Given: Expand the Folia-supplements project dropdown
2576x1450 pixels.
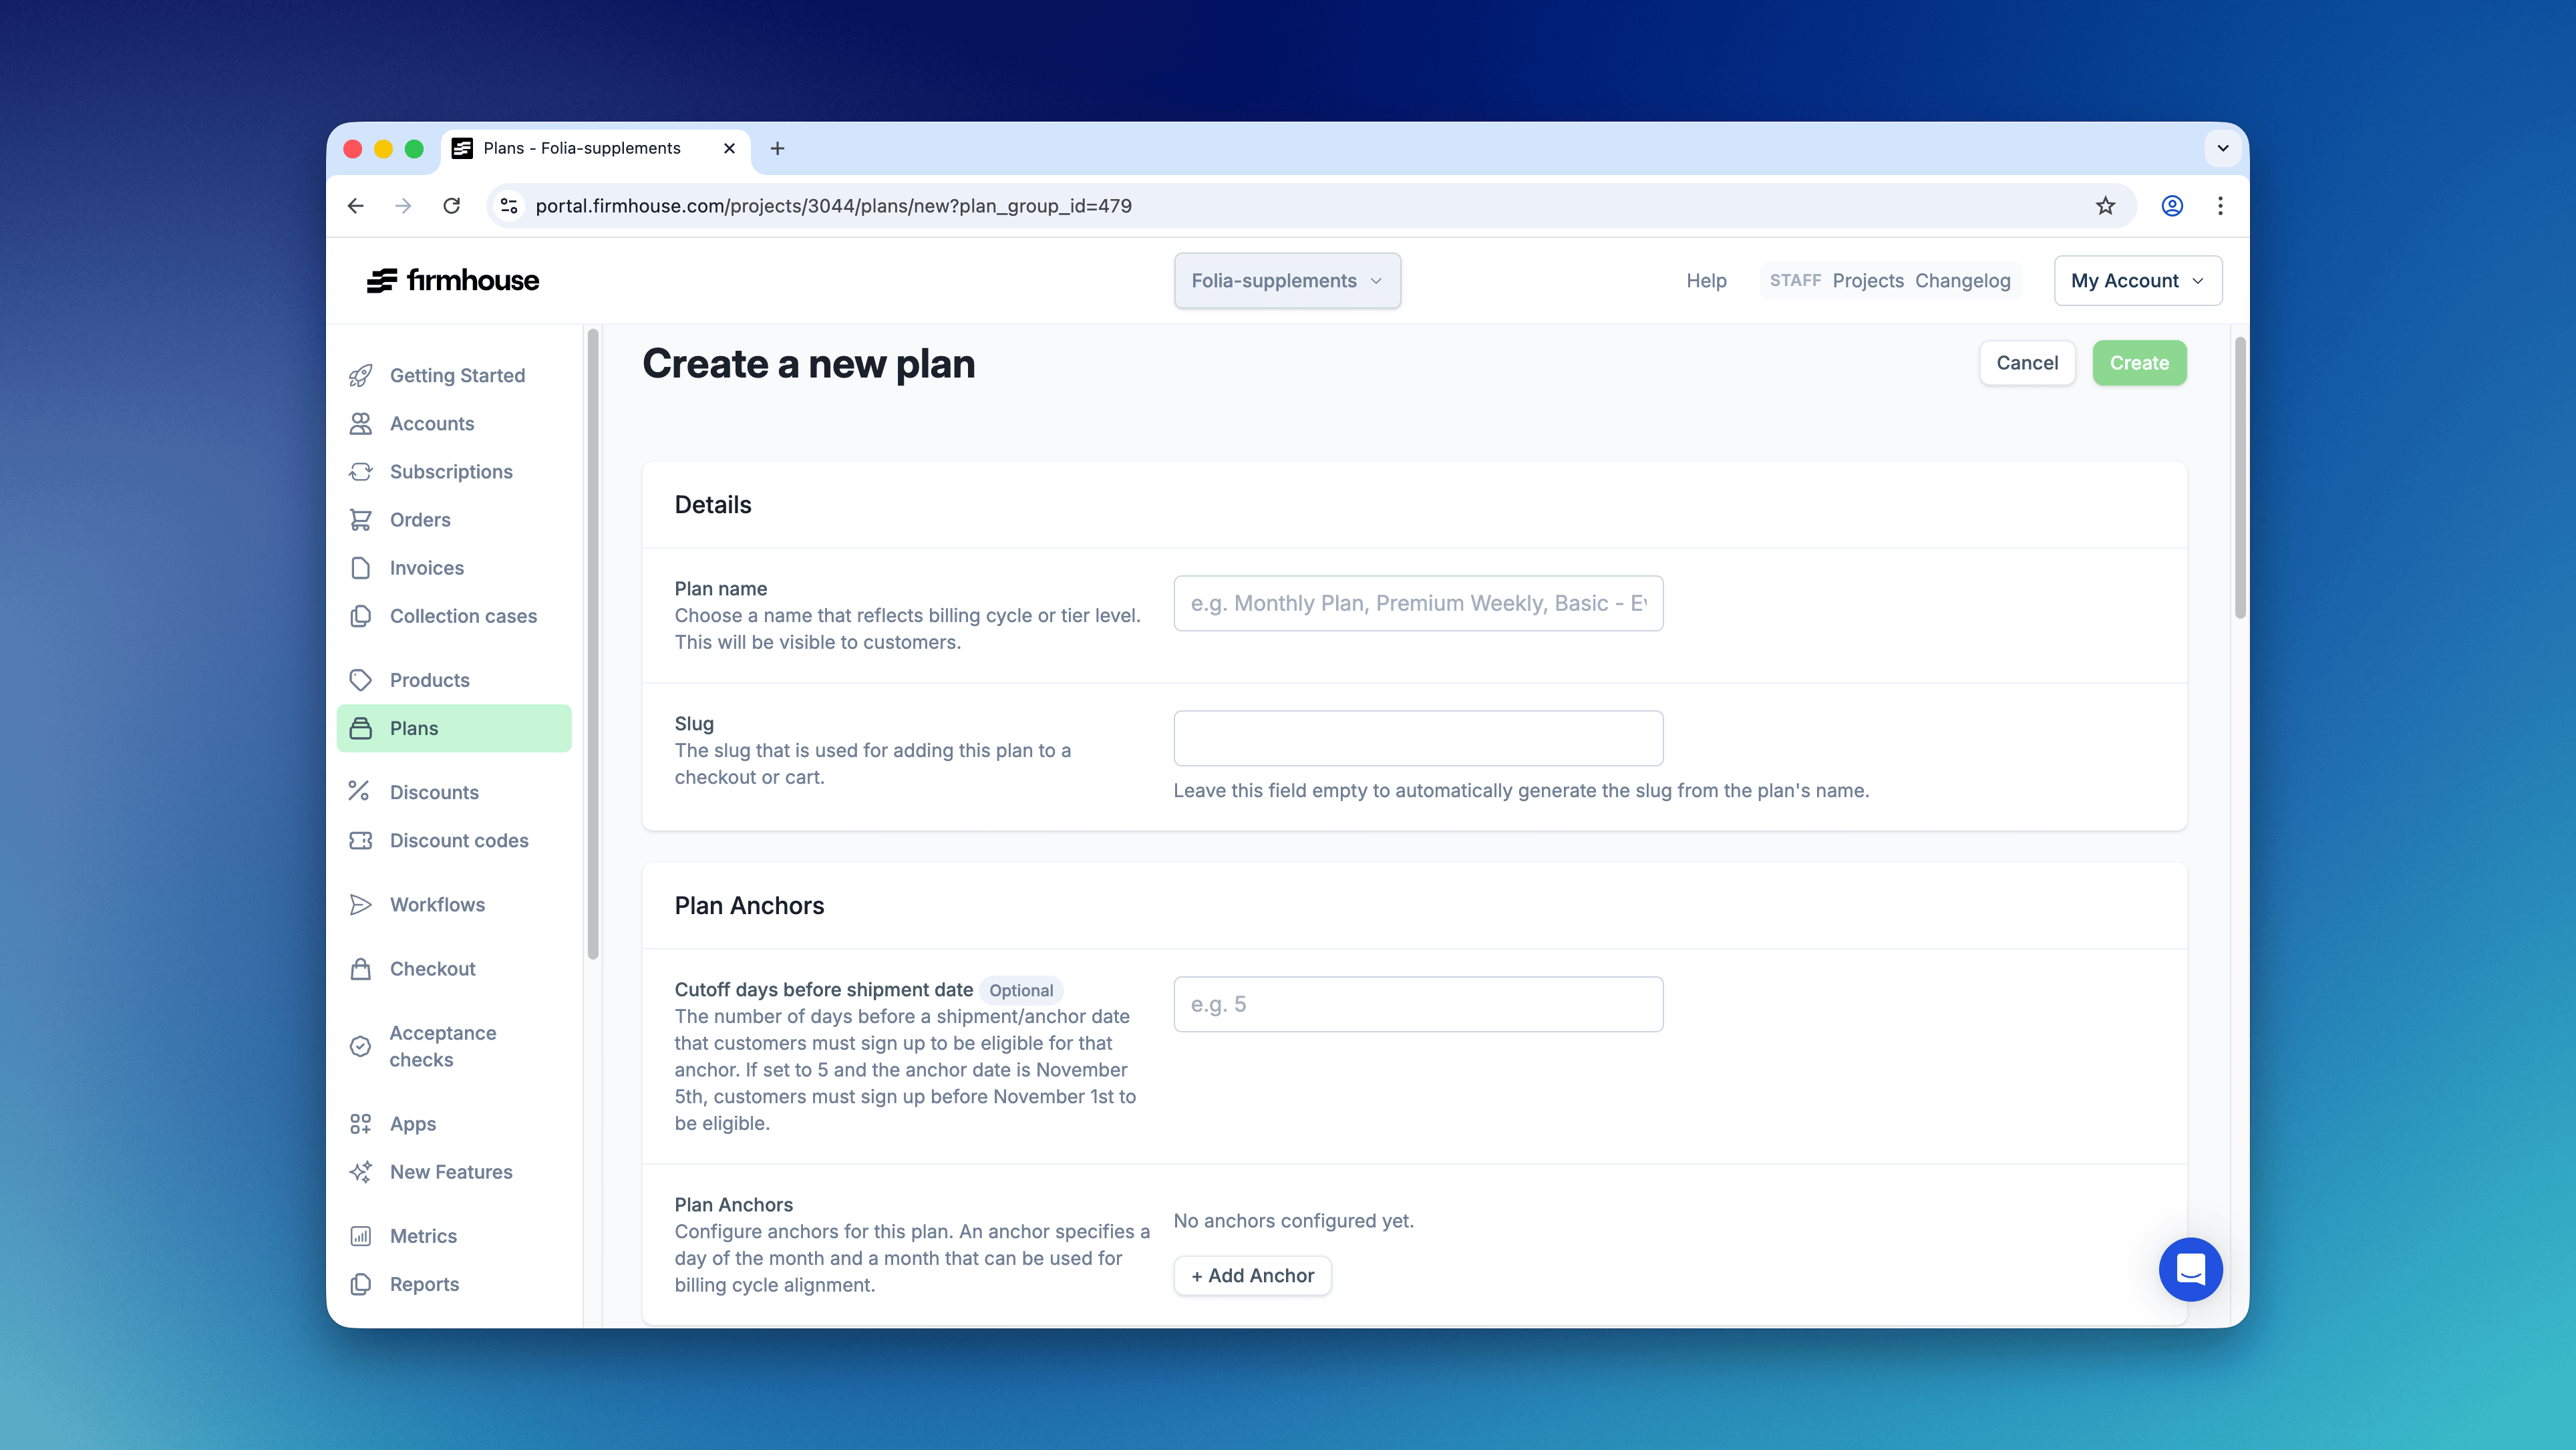Looking at the screenshot, I should click(x=1286, y=281).
